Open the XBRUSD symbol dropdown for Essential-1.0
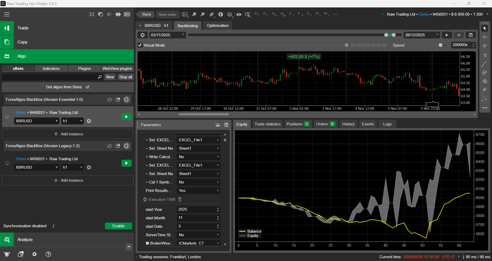The width and height of the screenshot is (492, 261). 37,121
